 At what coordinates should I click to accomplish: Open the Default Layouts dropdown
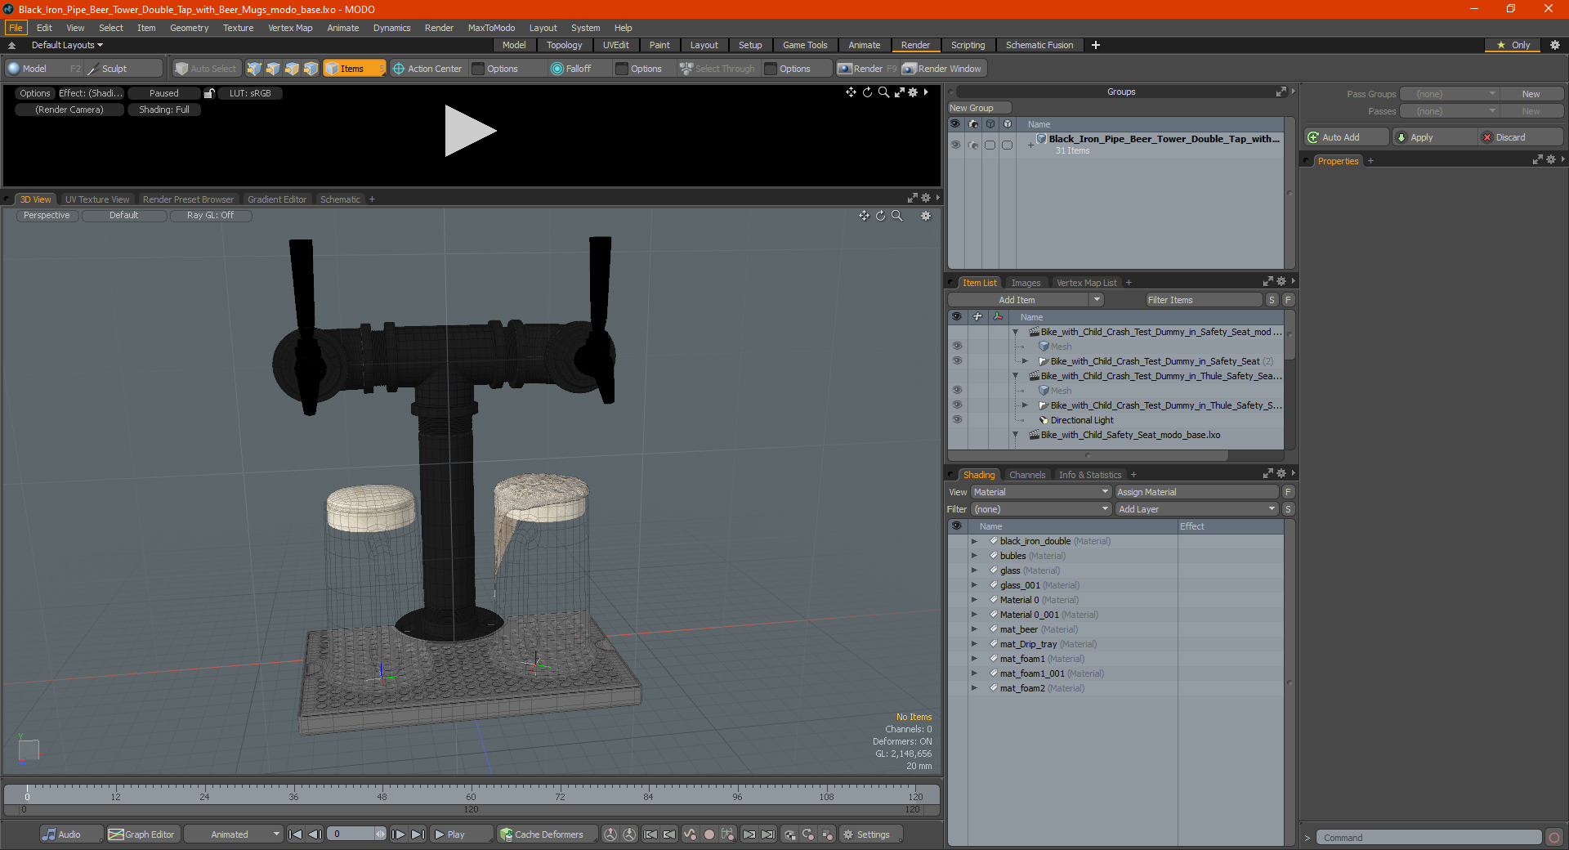click(x=67, y=45)
